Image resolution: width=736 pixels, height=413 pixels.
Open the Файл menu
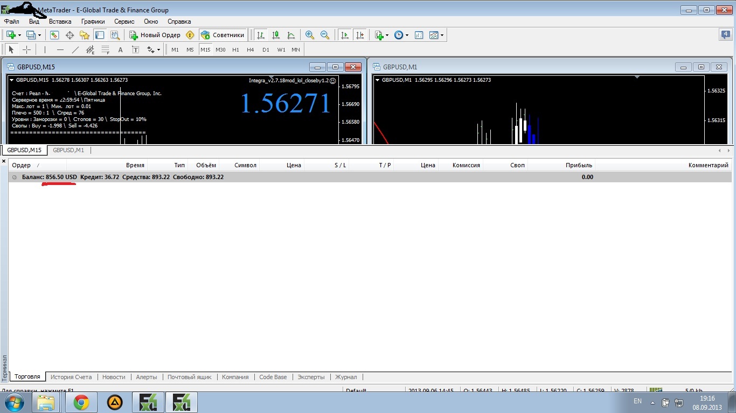coord(11,22)
